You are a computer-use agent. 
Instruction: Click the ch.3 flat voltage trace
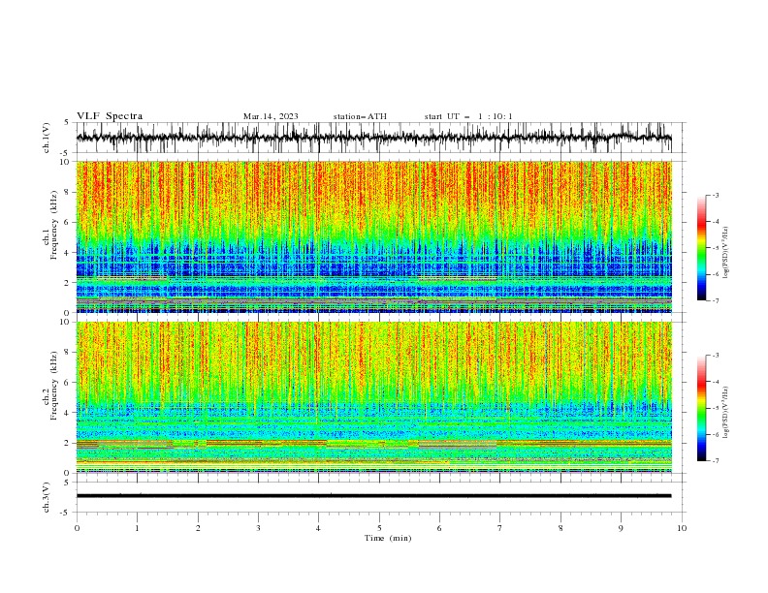click(374, 496)
